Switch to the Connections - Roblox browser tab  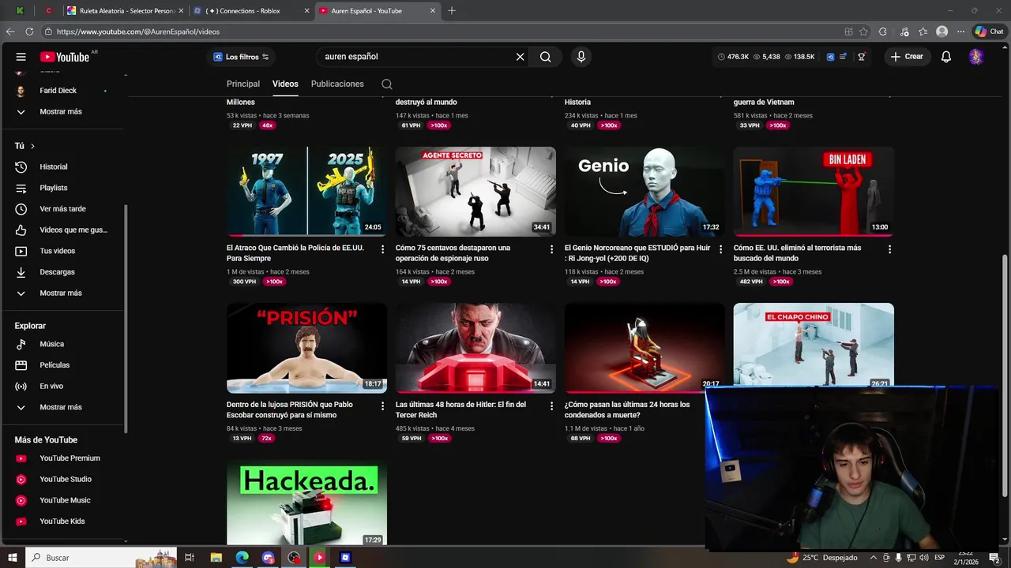click(x=251, y=11)
